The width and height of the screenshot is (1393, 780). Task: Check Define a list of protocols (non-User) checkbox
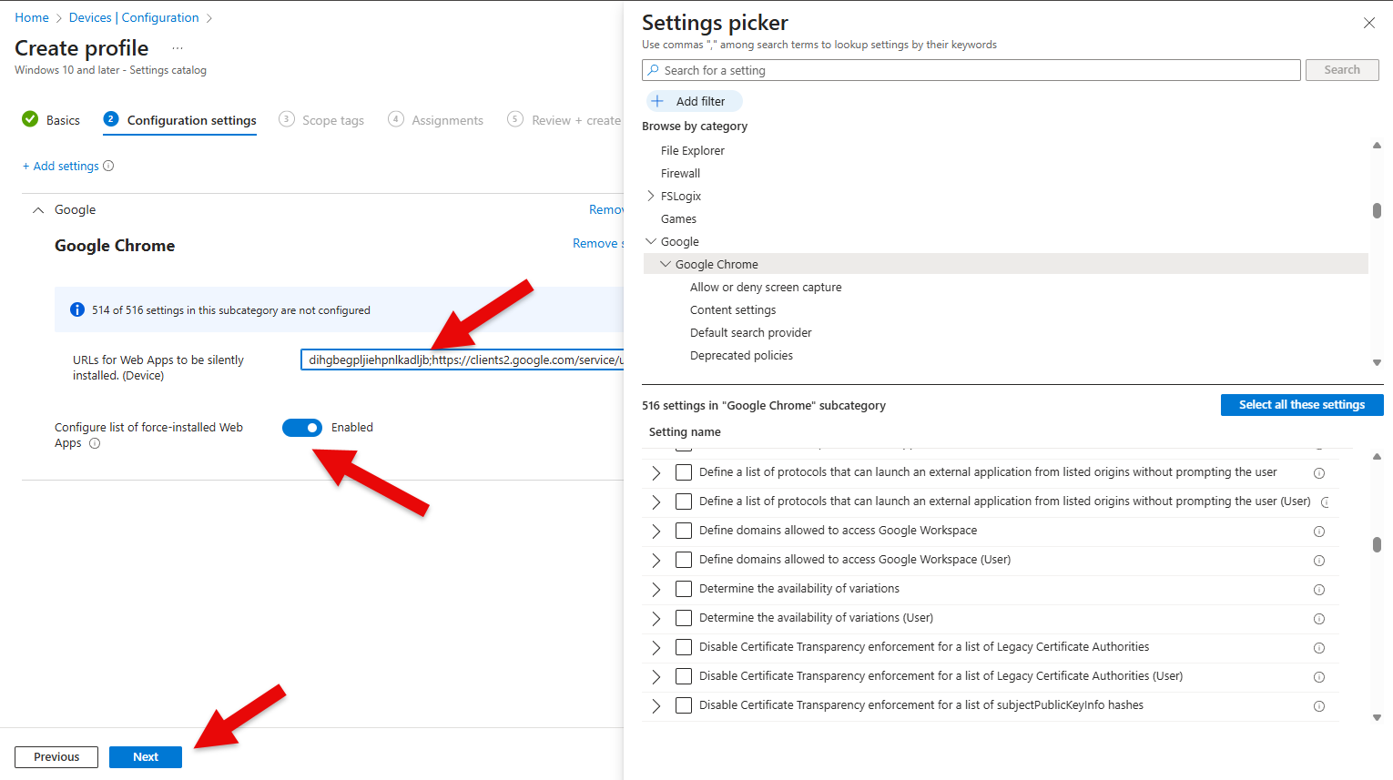point(684,472)
